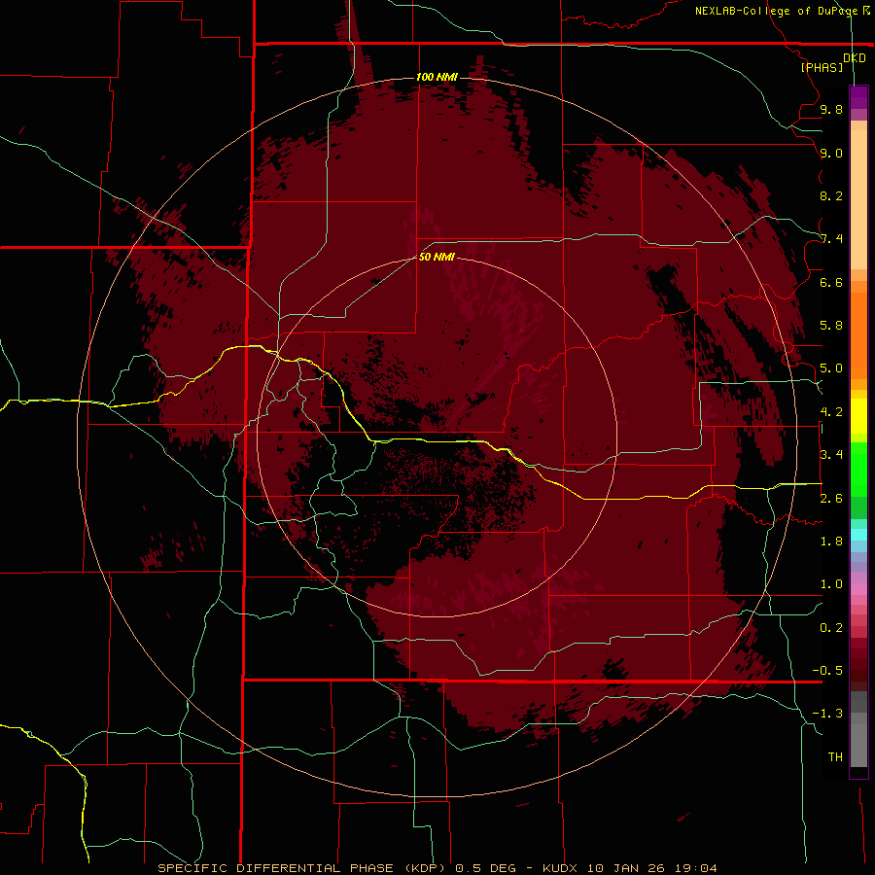The width and height of the screenshot is (875, 875).
Task: Click the KUDX radar site identifier
Action: 561,868
